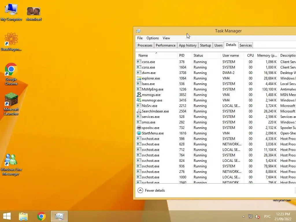Select the NisSrv.exe process row
Screen dimensions: 296x222
tap(216, 106)
